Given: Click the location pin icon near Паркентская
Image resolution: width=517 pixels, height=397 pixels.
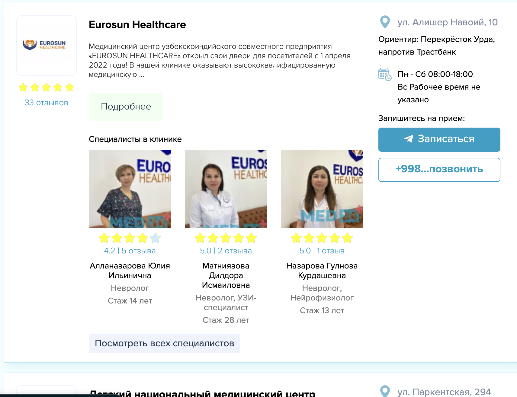Looking at the screenshot, I should tap(385, 391).
